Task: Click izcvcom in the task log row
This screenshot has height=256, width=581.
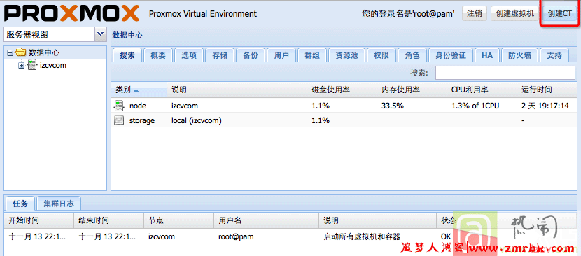Action: click(x=162, y=236)
